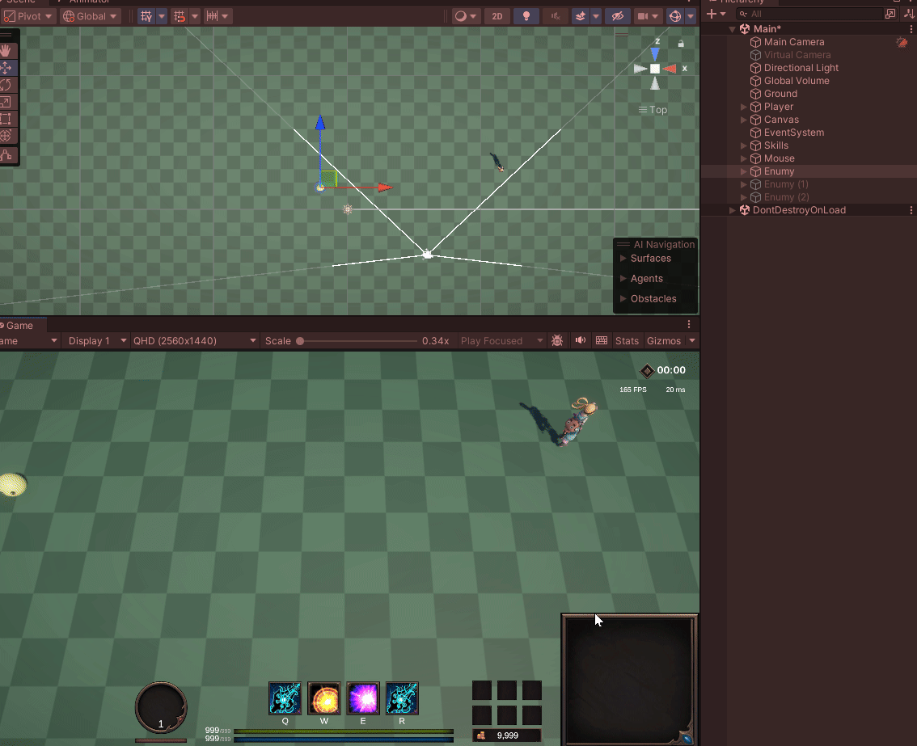The width and height of the screenshot is (917, 746).
Task: Toggle the orientation gizmo lock
Action: [x=681, y=44]
